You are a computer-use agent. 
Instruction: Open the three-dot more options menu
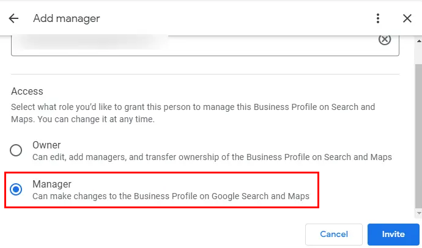tap(379, 18)
